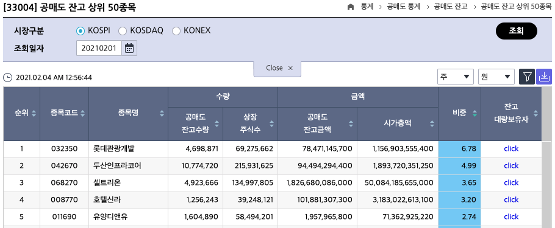
Task: Sort by 잔고 대량보유자 column arrows
Action: [x=535, y=113]
